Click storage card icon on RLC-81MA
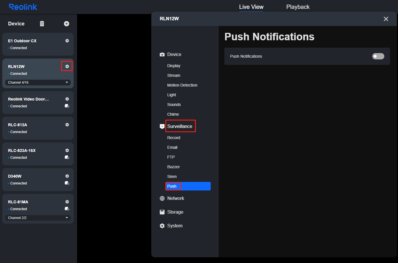Screen dimensions: 398x263 [x=67, y=209]
